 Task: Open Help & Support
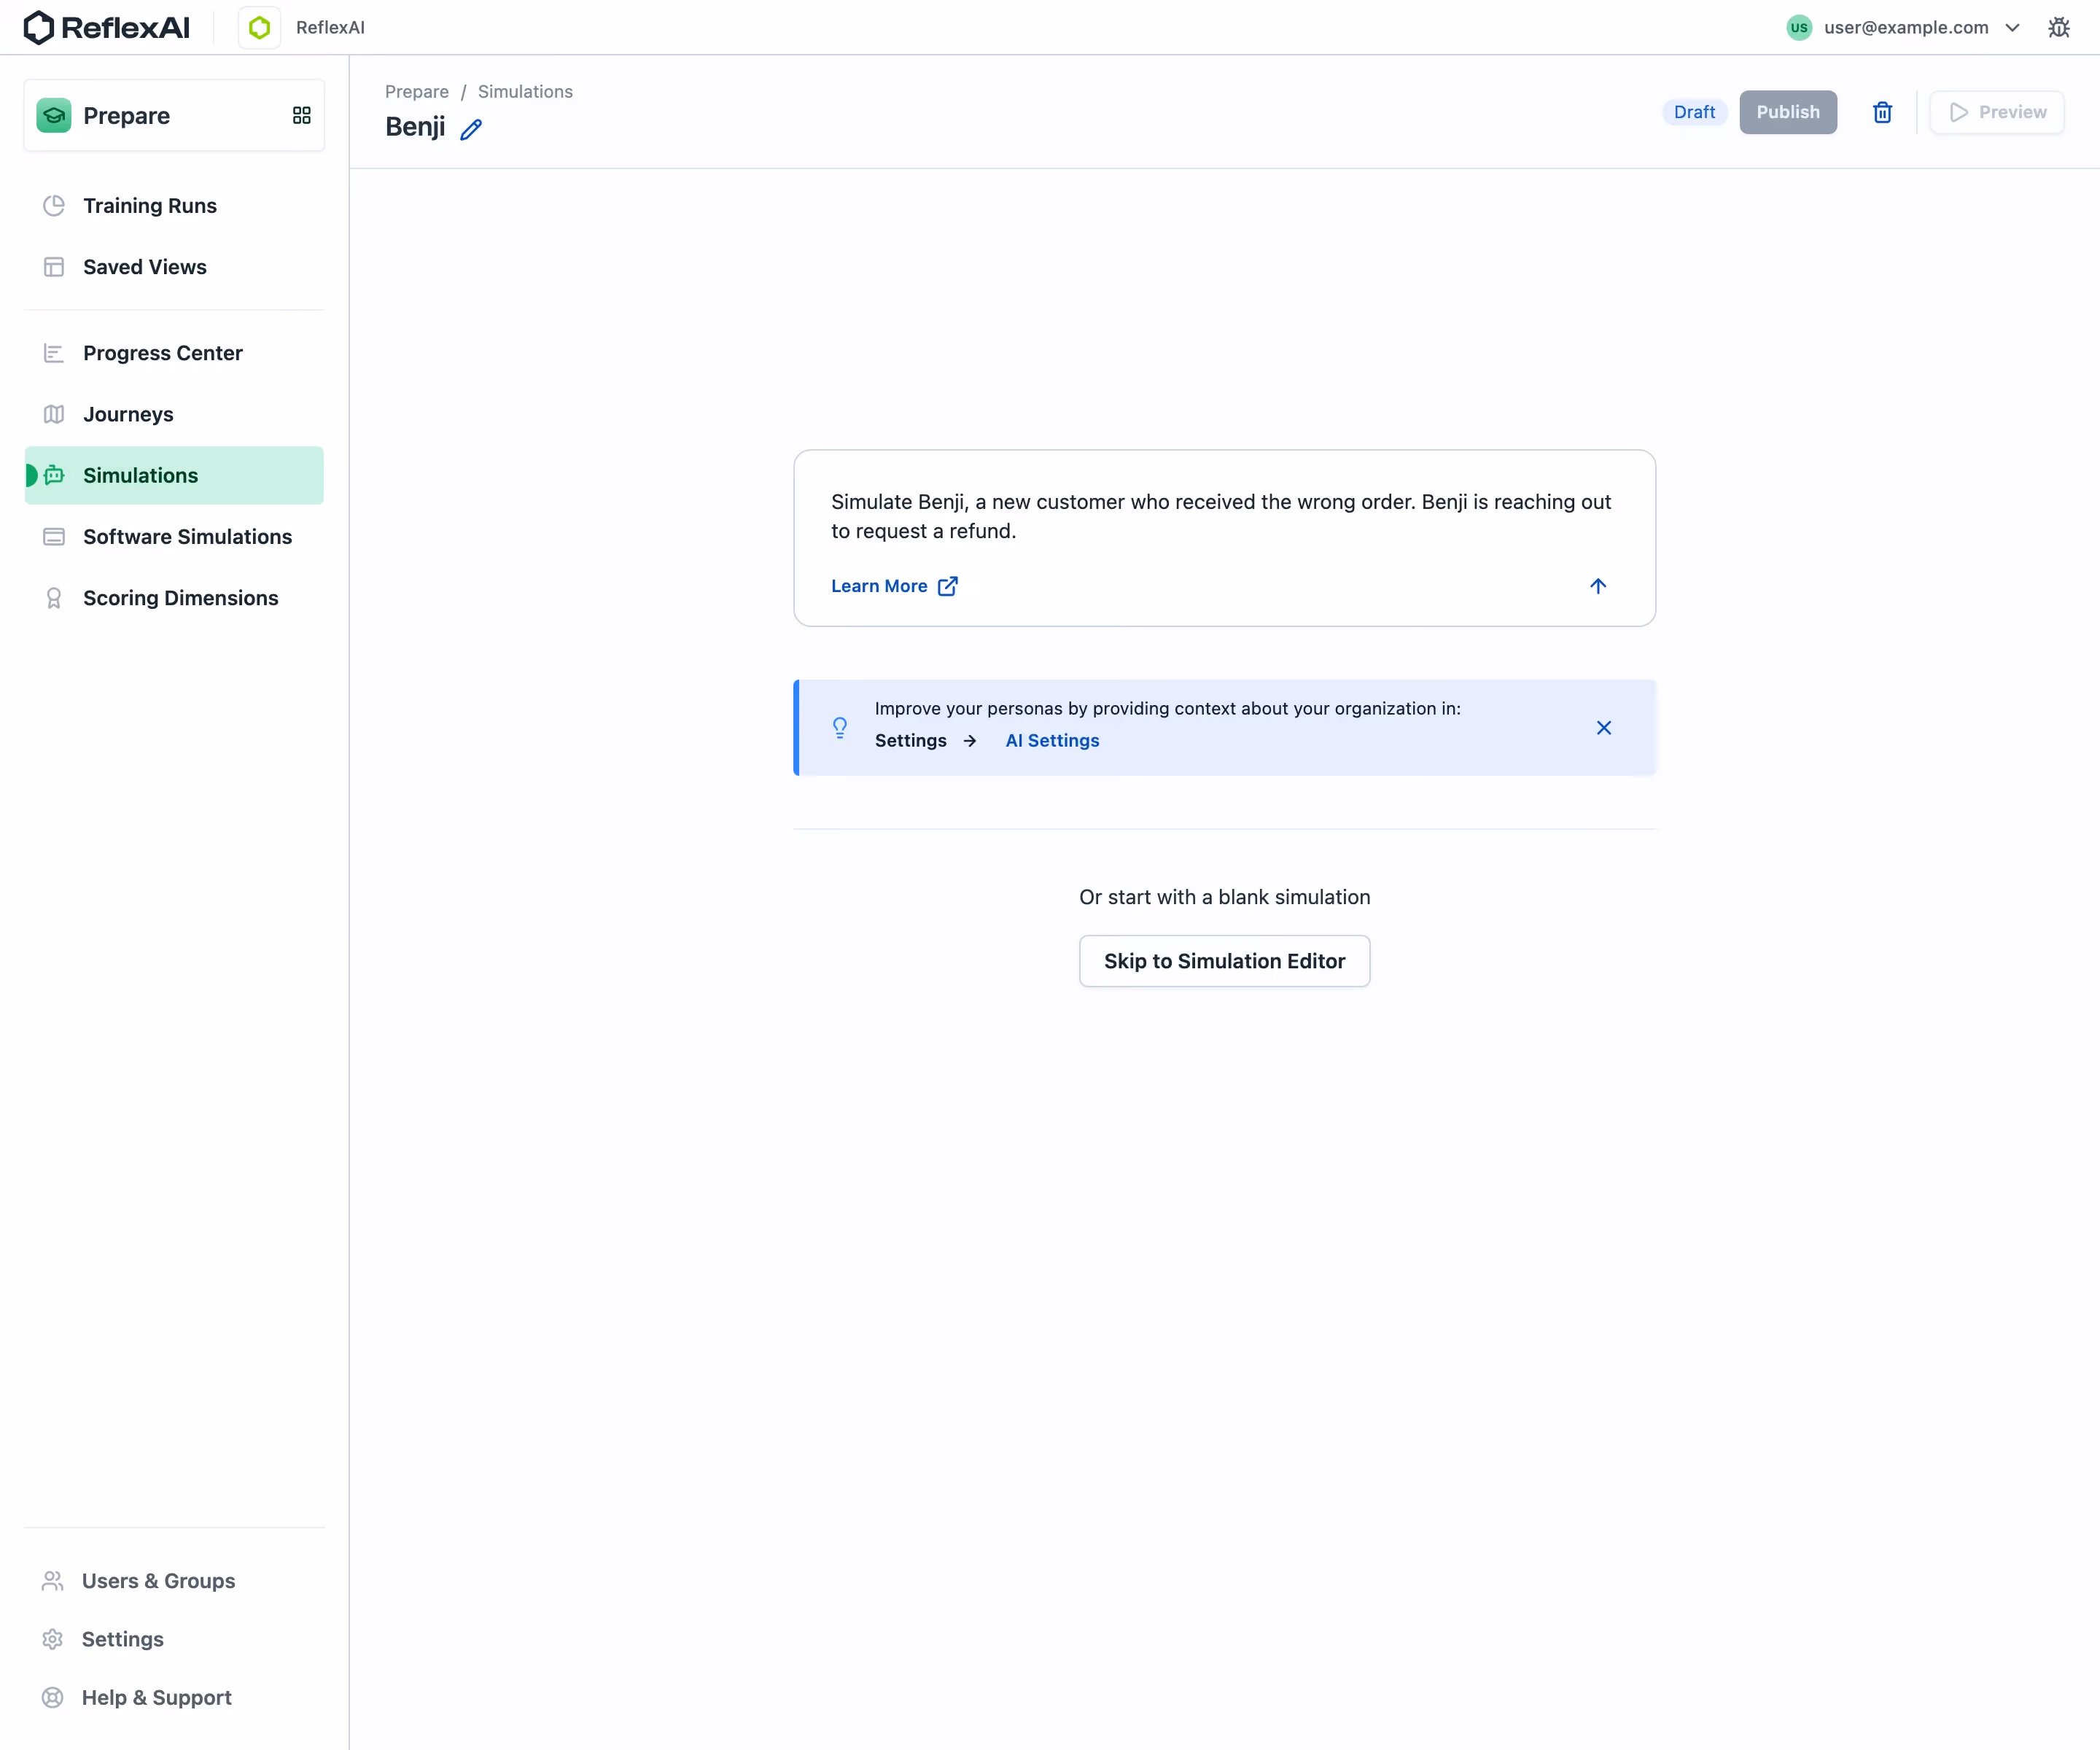[174, 1697]
